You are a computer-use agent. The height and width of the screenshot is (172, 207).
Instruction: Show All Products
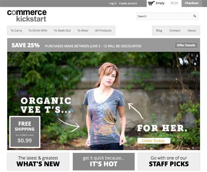(x=103, y=30)
